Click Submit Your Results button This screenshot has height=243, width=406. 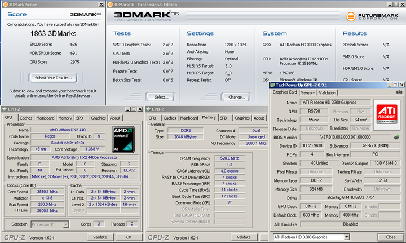click(x=54, y=78)
